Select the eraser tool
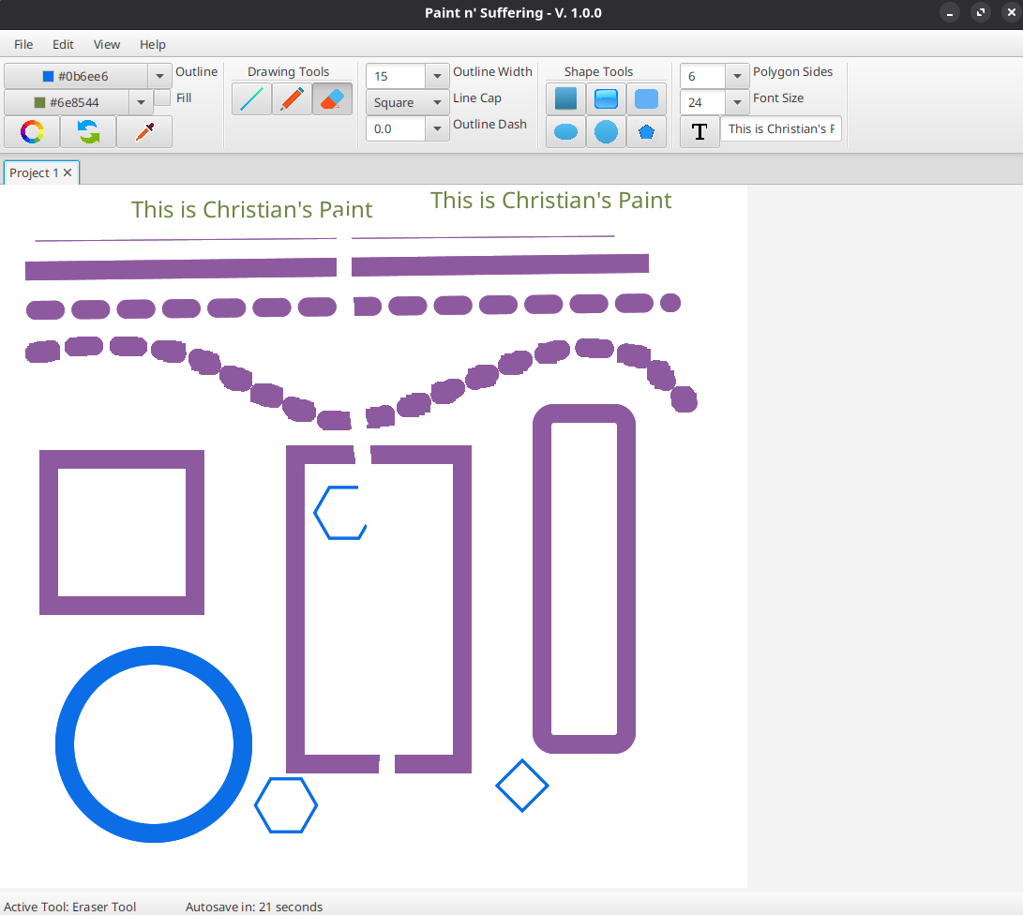This screenshot has height=915, width=1023. (332, 99)
